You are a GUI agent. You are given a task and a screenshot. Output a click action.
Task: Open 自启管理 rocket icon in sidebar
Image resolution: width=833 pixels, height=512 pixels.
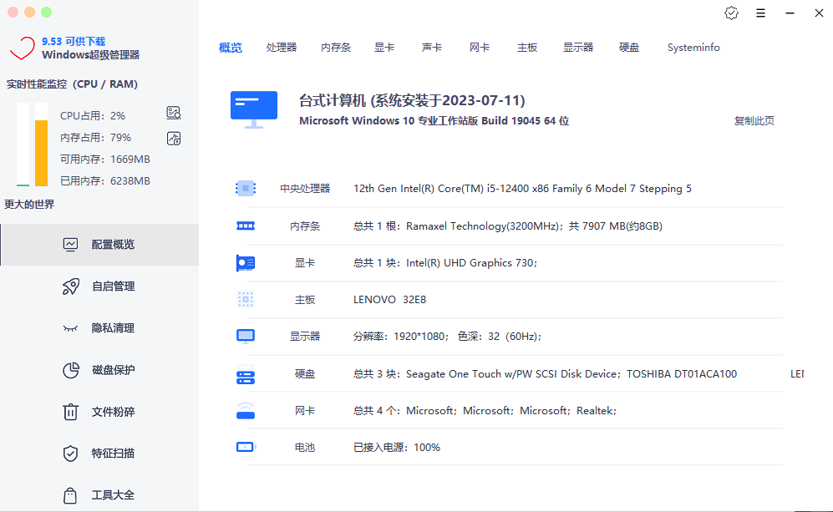coord(71,286)
